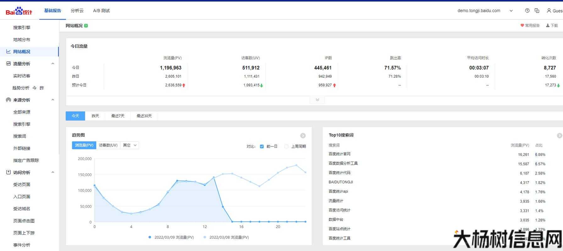
Task: Open 实时访客 in the sidebar
Action: [x=22, y=76]
